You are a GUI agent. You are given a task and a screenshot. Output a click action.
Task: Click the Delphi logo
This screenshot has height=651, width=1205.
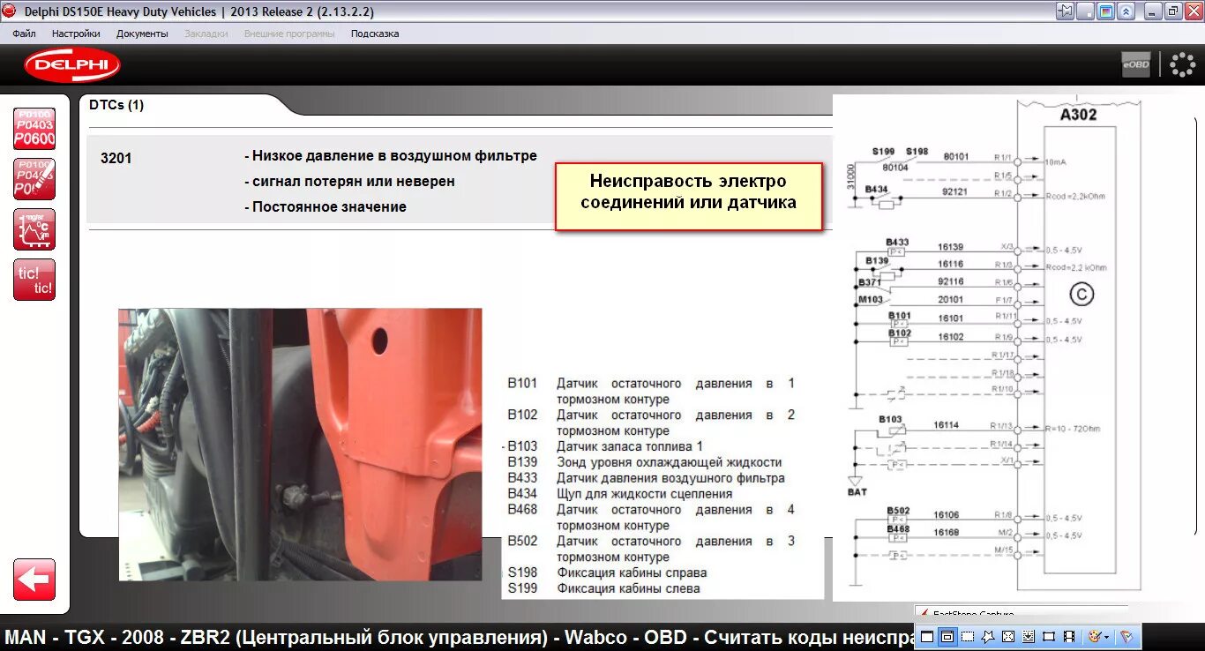(72, 65)
